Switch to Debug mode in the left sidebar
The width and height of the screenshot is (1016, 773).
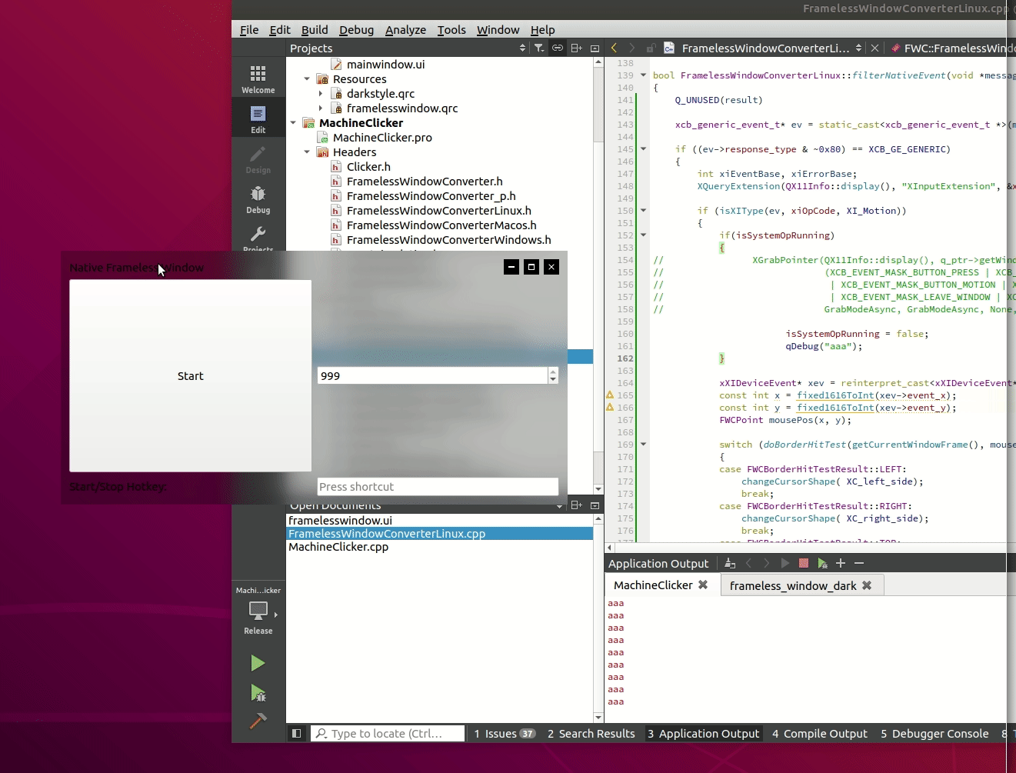point(258,200)
